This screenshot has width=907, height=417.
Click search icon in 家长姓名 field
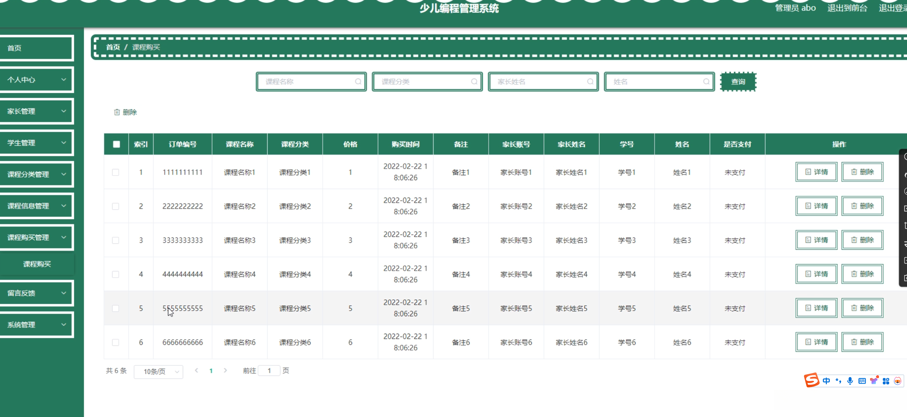pyautogui.click(x=590, y=82)
